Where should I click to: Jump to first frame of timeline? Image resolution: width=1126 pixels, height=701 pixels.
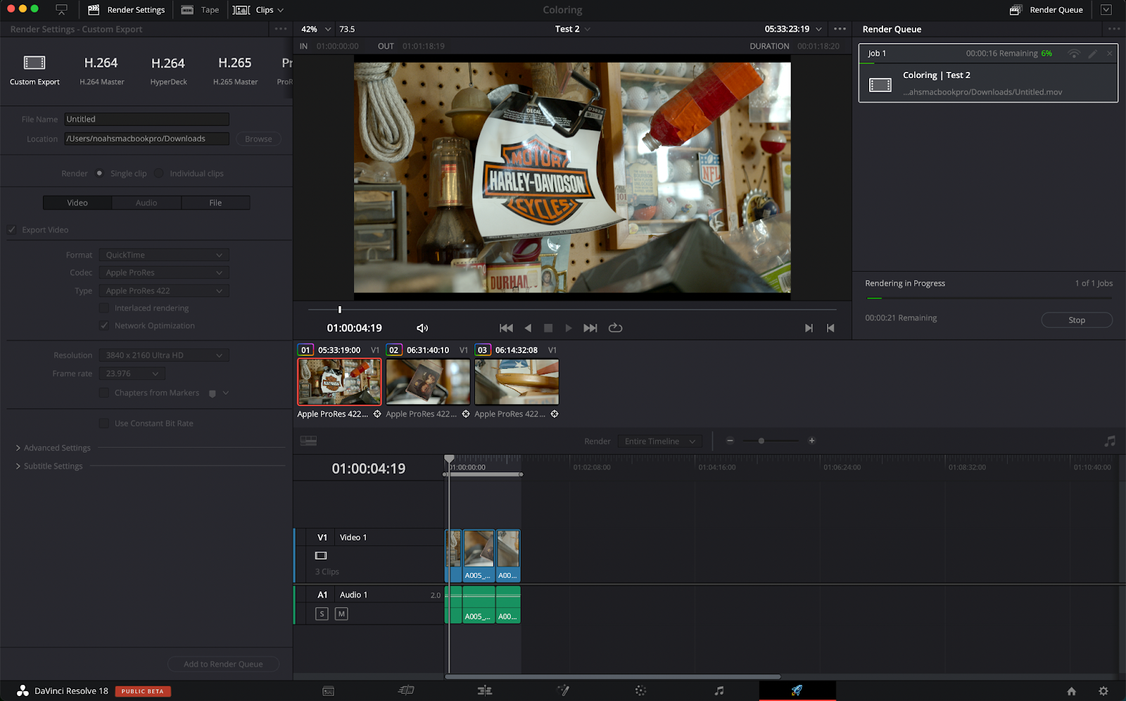tap(506, 328)
